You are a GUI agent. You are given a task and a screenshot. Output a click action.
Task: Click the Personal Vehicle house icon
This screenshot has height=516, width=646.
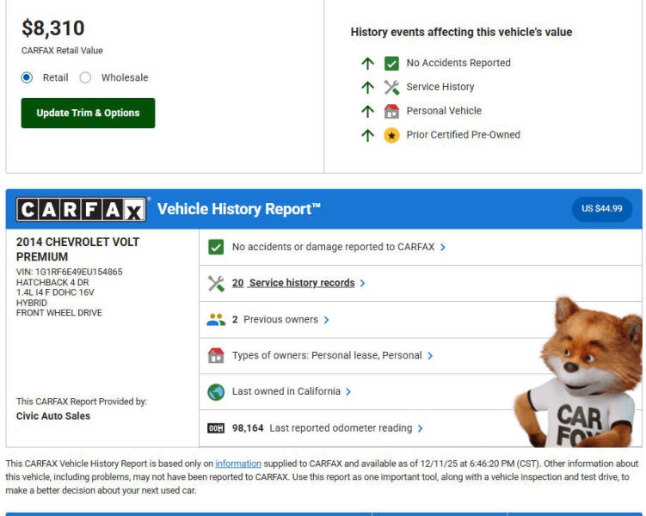(x=391, y=111)
